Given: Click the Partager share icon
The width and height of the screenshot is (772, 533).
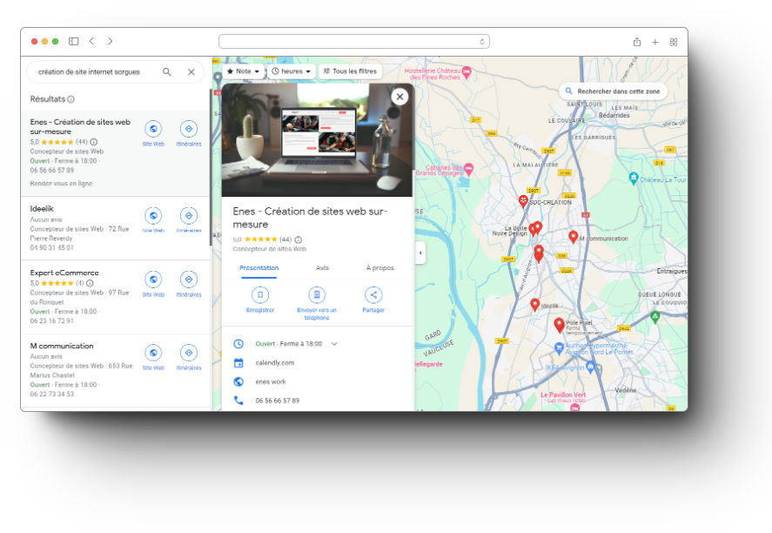Looking at the screenshot, I should [x=373, y=295].
